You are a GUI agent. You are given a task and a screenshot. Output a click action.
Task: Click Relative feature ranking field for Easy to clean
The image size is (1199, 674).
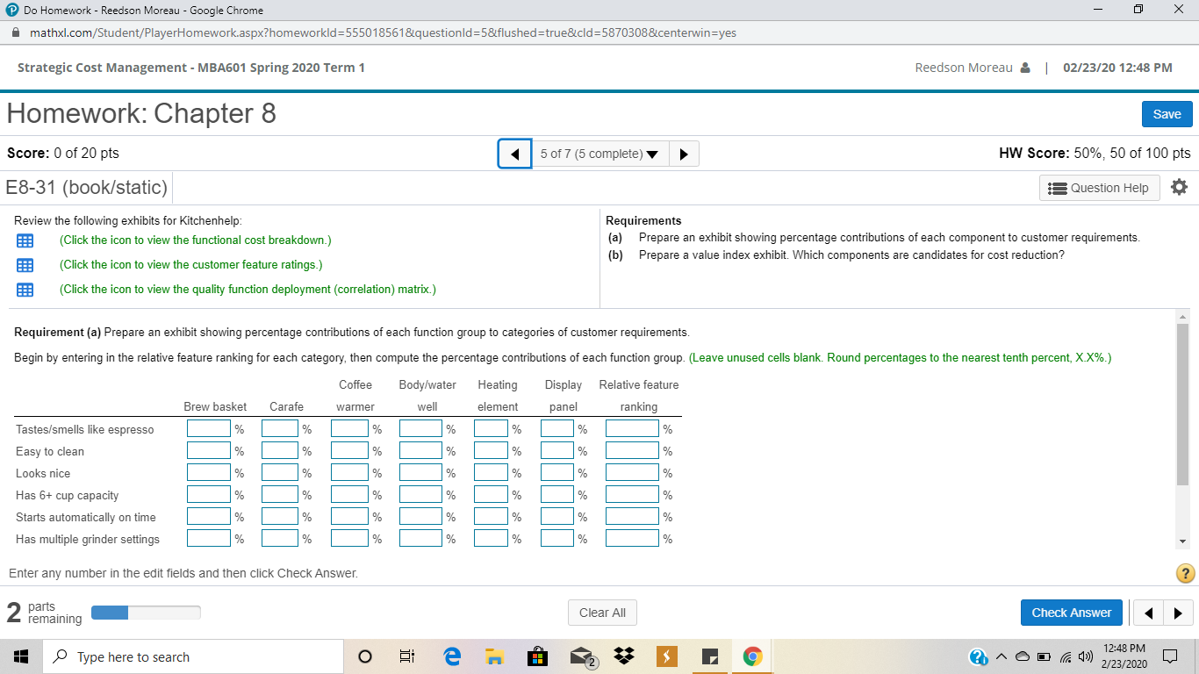tap(632, 451)
